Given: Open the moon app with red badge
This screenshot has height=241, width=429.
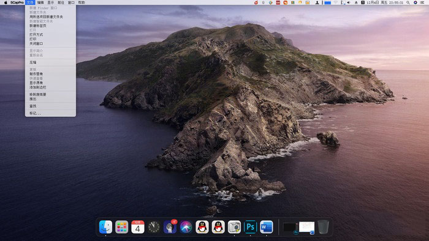Looking at the screenshot, I should click(x=170, y=227).
